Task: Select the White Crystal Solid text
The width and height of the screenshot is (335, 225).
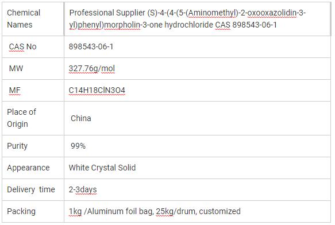Action: pos(102,168)
